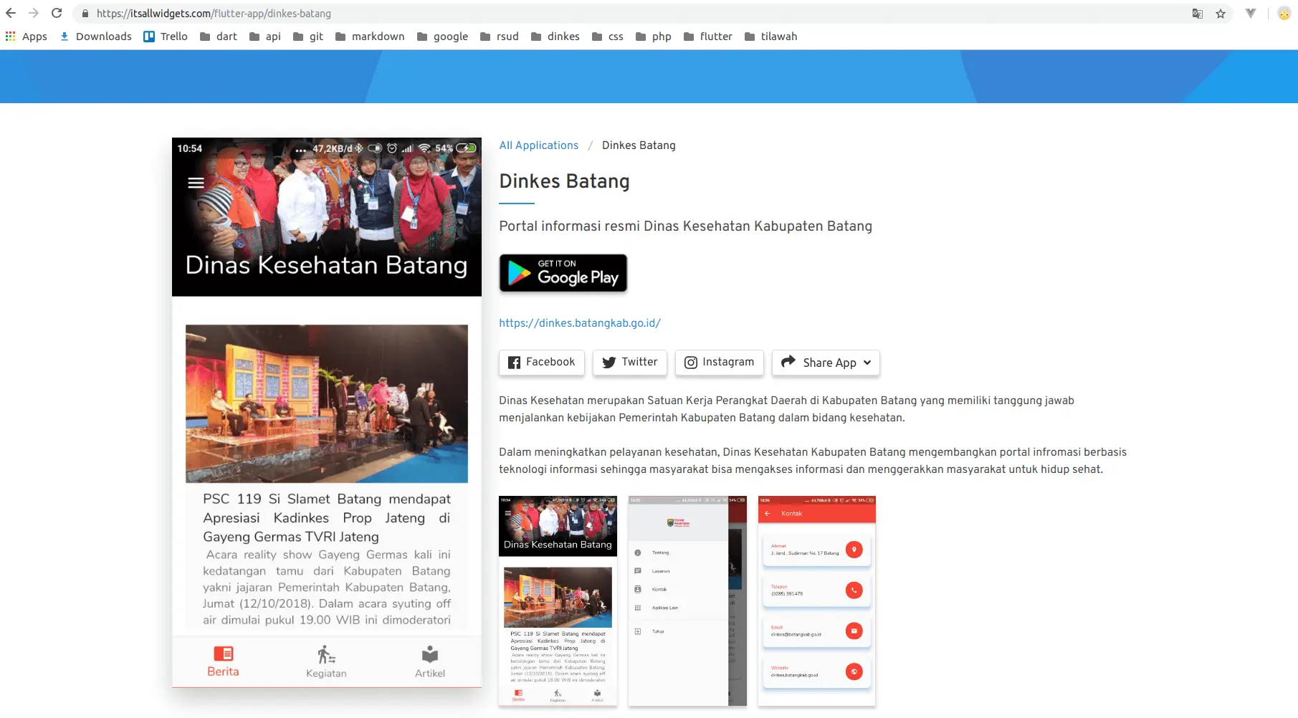Open the flutter bookmarks folder

pos(709,36)
